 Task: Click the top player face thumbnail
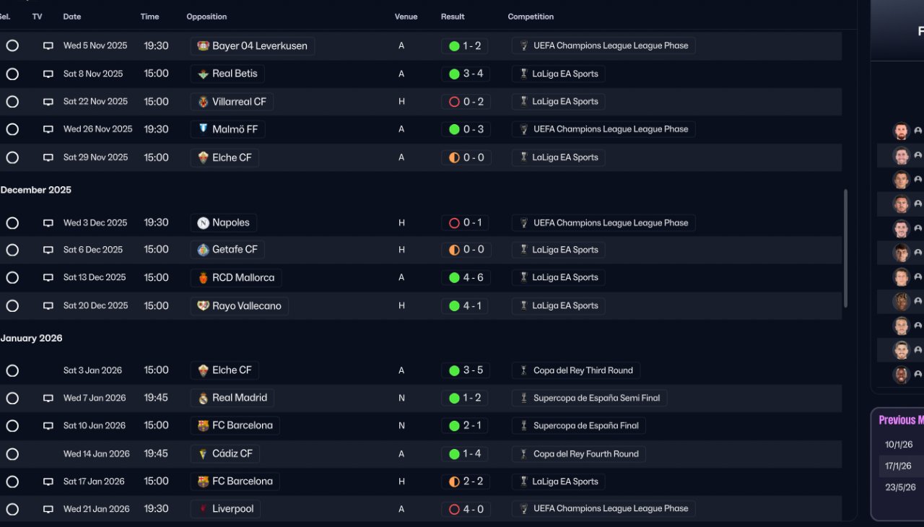click(900, 131)
